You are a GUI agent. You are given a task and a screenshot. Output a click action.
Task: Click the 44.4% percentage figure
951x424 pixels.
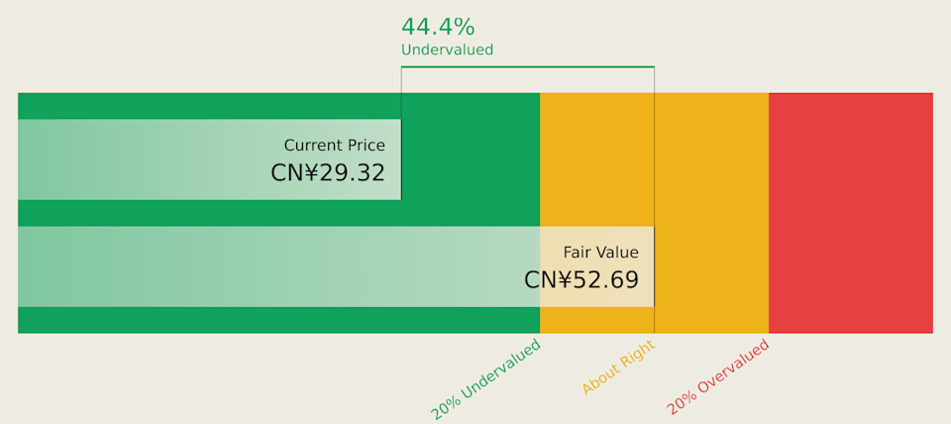pos(438,27)
